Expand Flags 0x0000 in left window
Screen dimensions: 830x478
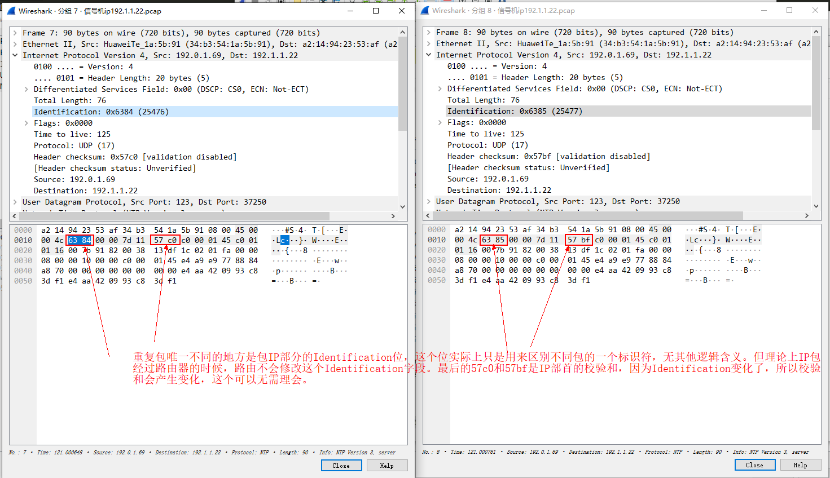coord(27,123)
